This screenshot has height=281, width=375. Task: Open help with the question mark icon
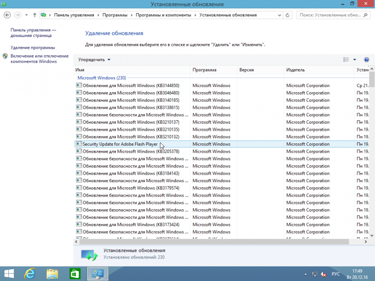pyautogui.click(x=367, y=60)
